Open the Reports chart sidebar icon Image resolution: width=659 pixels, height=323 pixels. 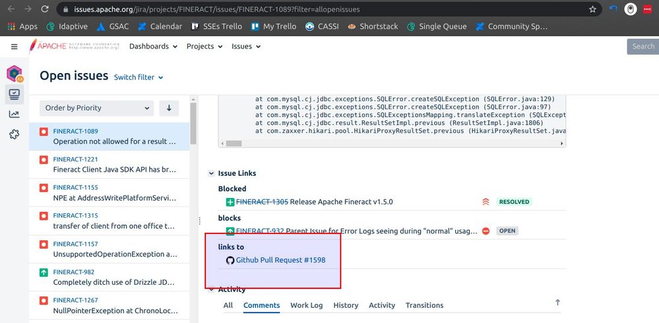15,114
